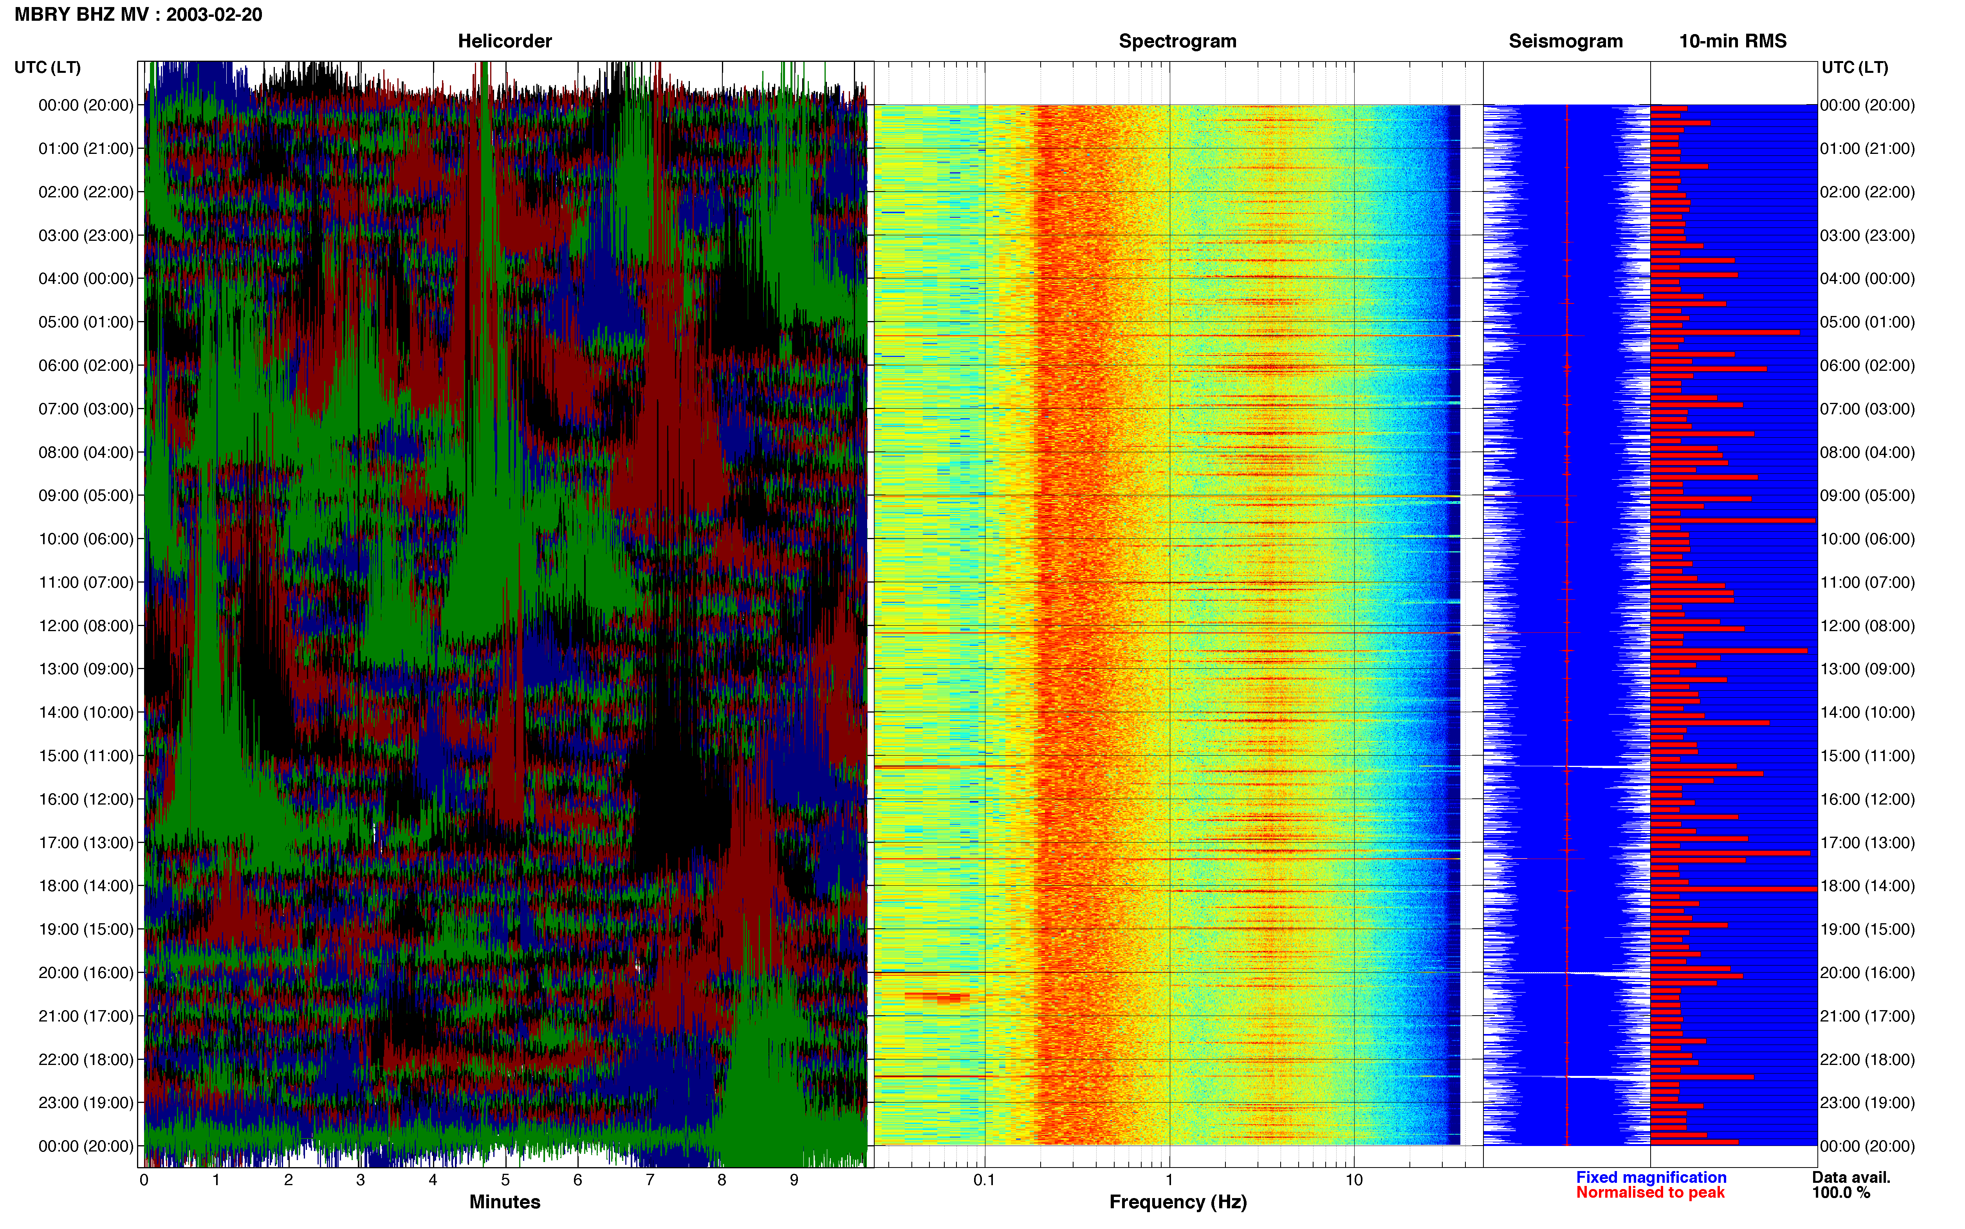The image size is (1965, 1229).
Task: Click left time label '05:00 (01:00)'
Action: [86, 322]
